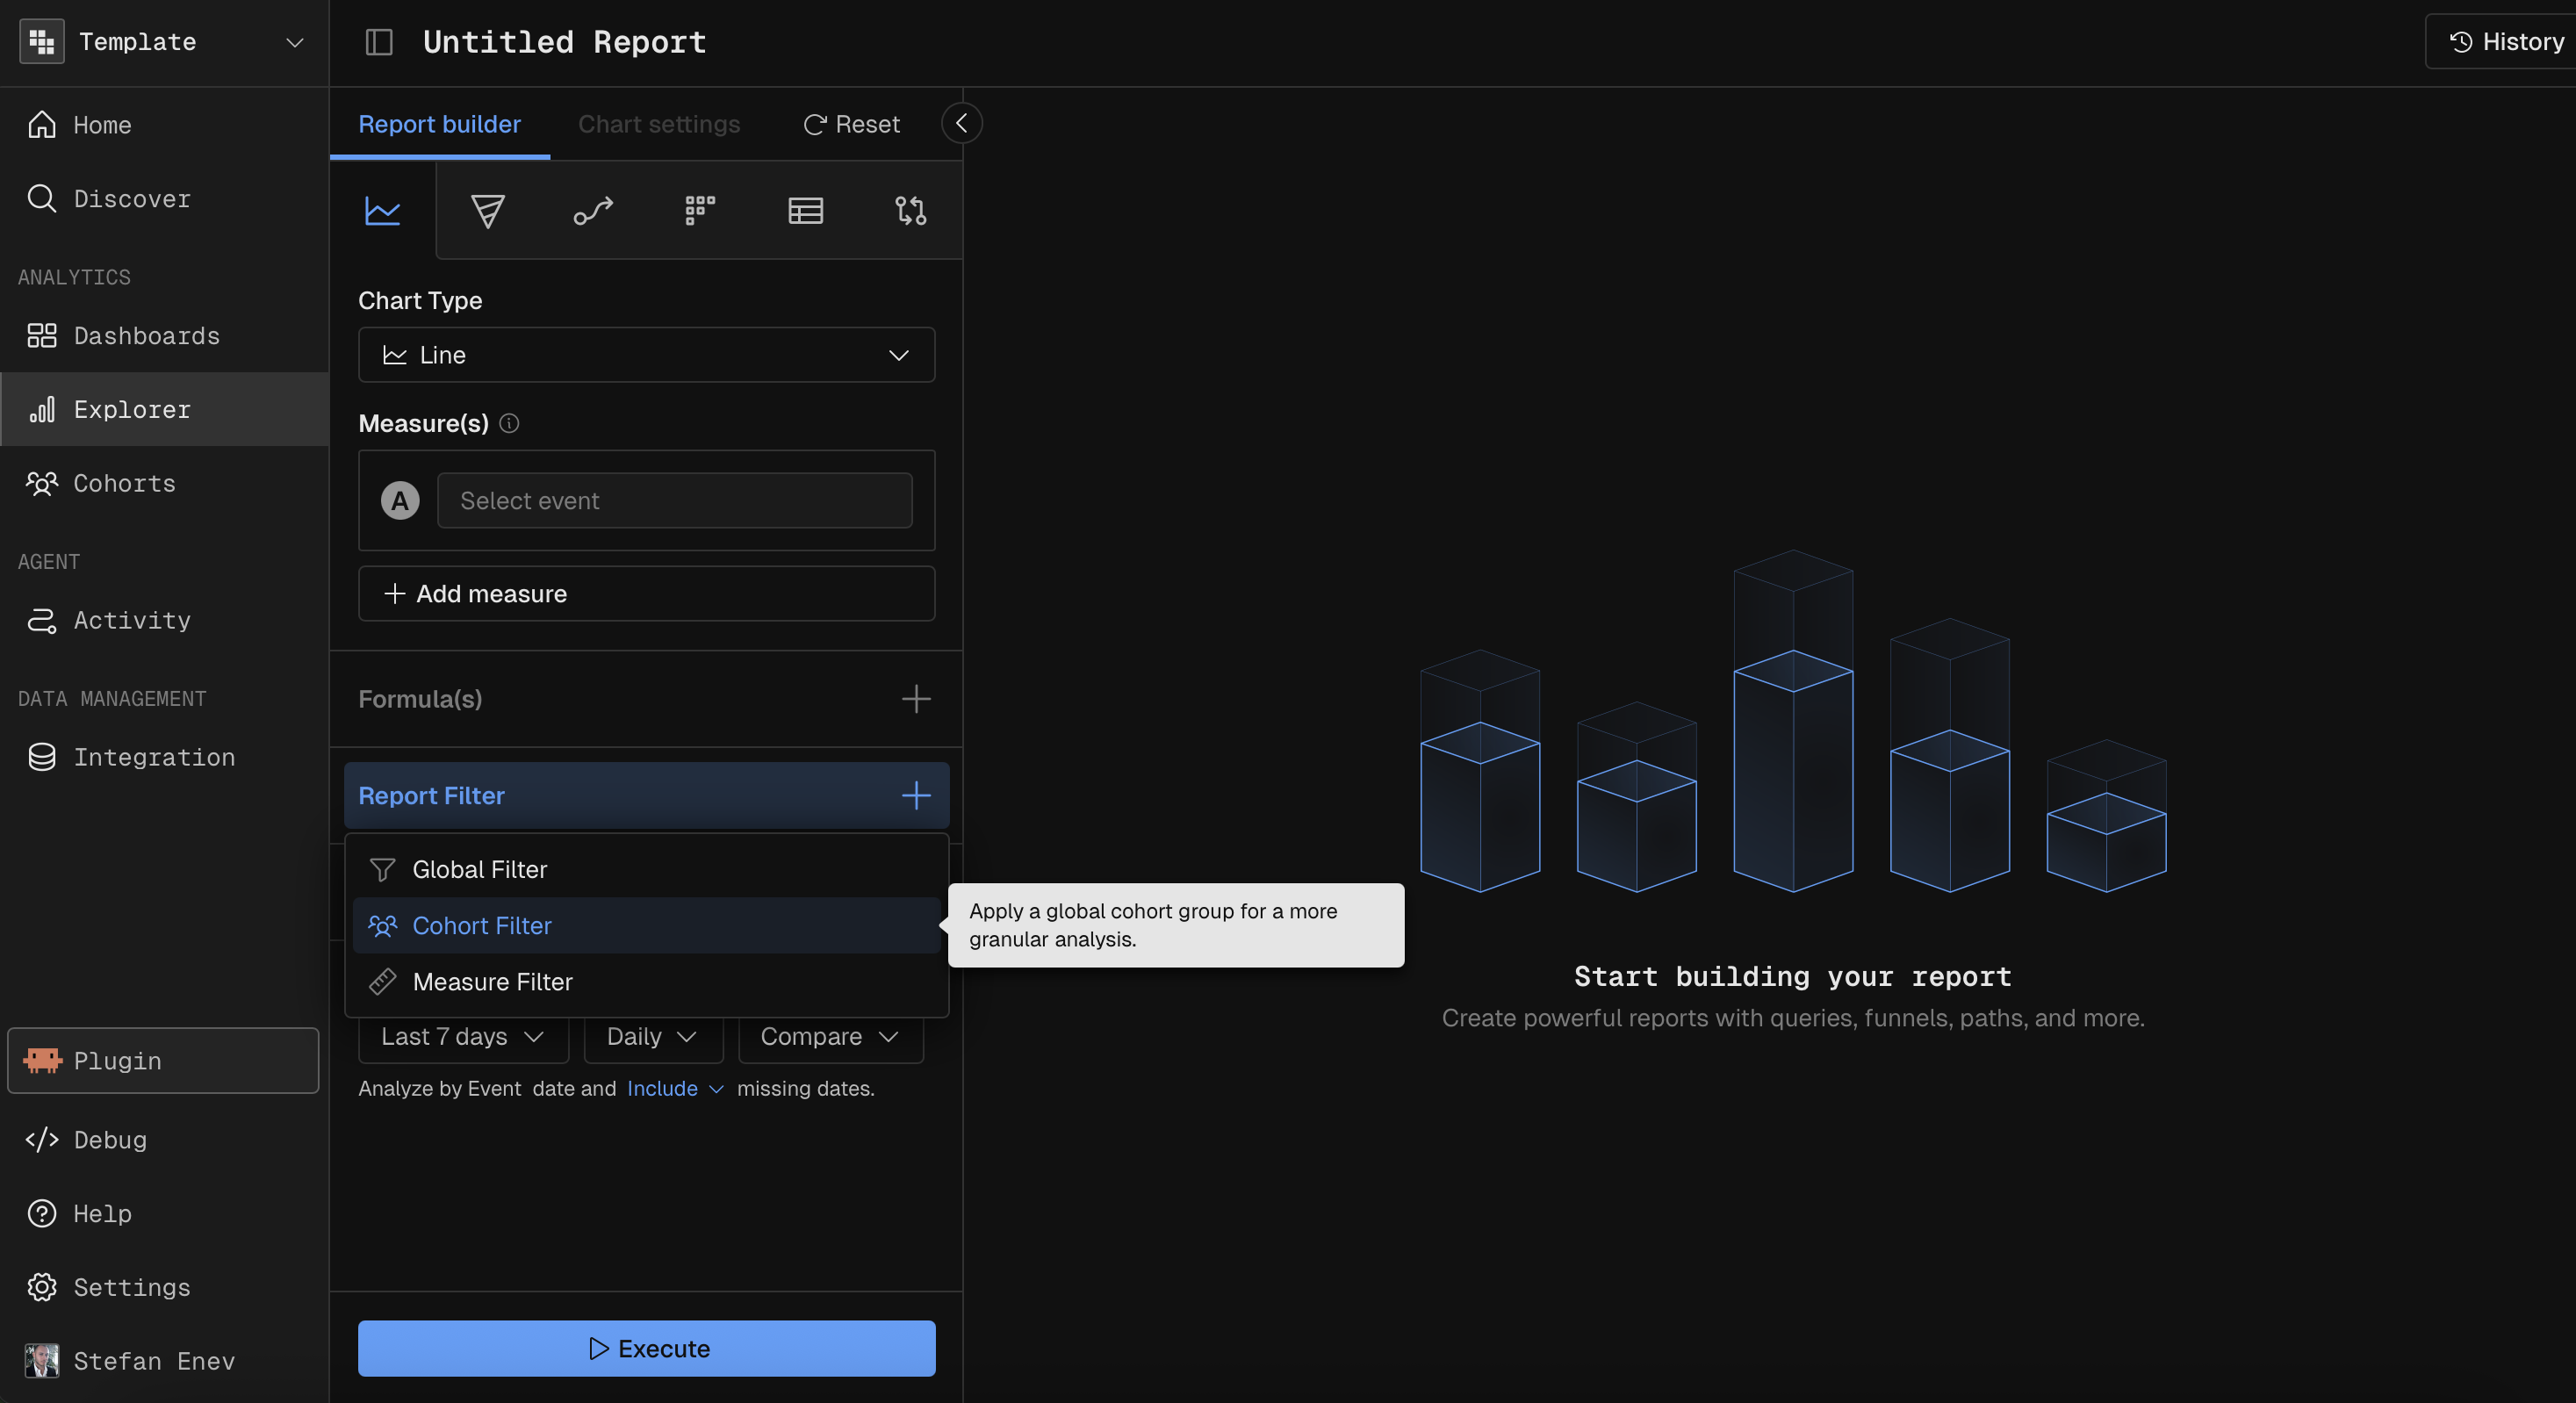Switch to the Chart settings tab
The height and width of the screenshot is (1403, 2576).
tap(659, 124)
